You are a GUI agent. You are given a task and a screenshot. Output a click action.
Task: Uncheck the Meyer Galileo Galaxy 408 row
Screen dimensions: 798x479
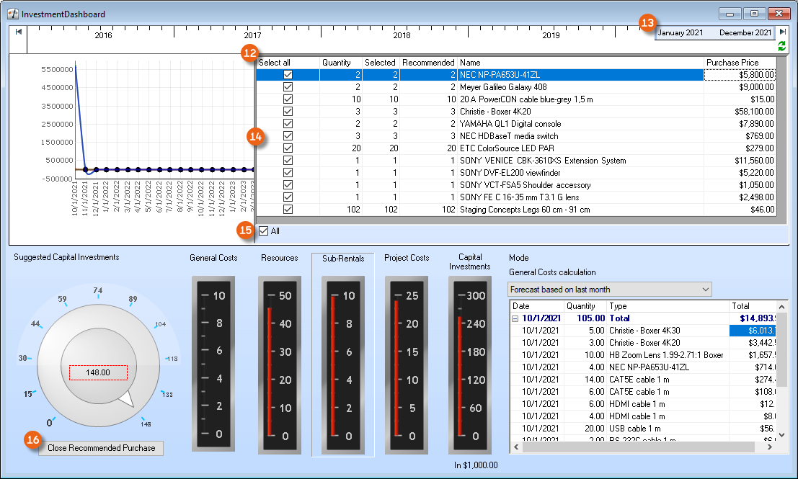[x=288, y=87]
